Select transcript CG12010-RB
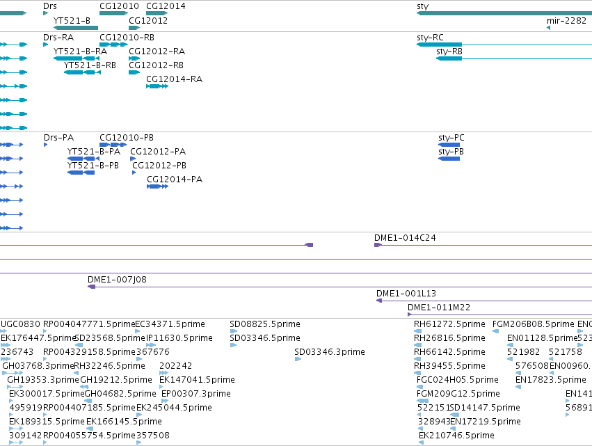Image resolution: width=592 pixels, height=446 pixels. click(113, 45)
